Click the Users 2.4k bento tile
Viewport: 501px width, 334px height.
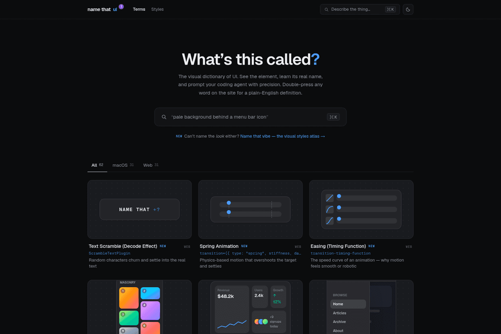(260, 296)
